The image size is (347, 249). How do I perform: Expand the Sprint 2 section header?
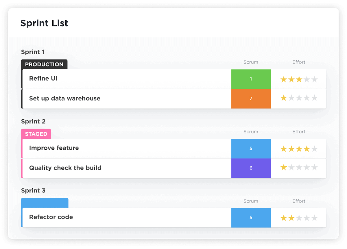tap(33, 121)
